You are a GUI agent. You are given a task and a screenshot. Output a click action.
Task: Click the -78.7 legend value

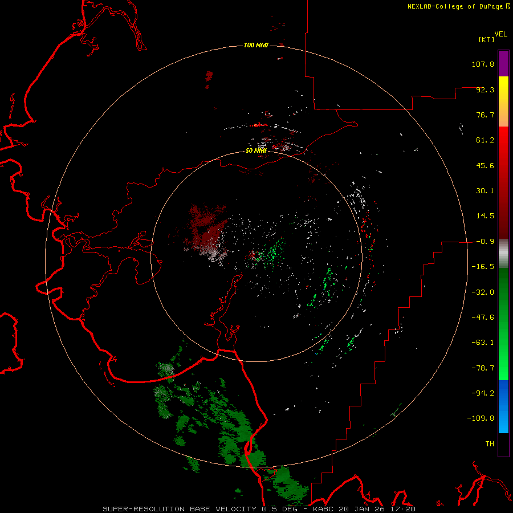point(483,368)
